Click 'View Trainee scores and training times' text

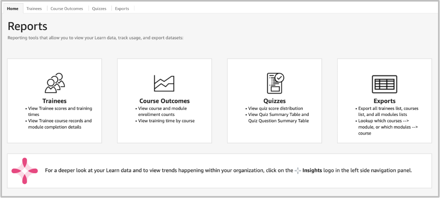pyautogui.click(x=60, y=112)
